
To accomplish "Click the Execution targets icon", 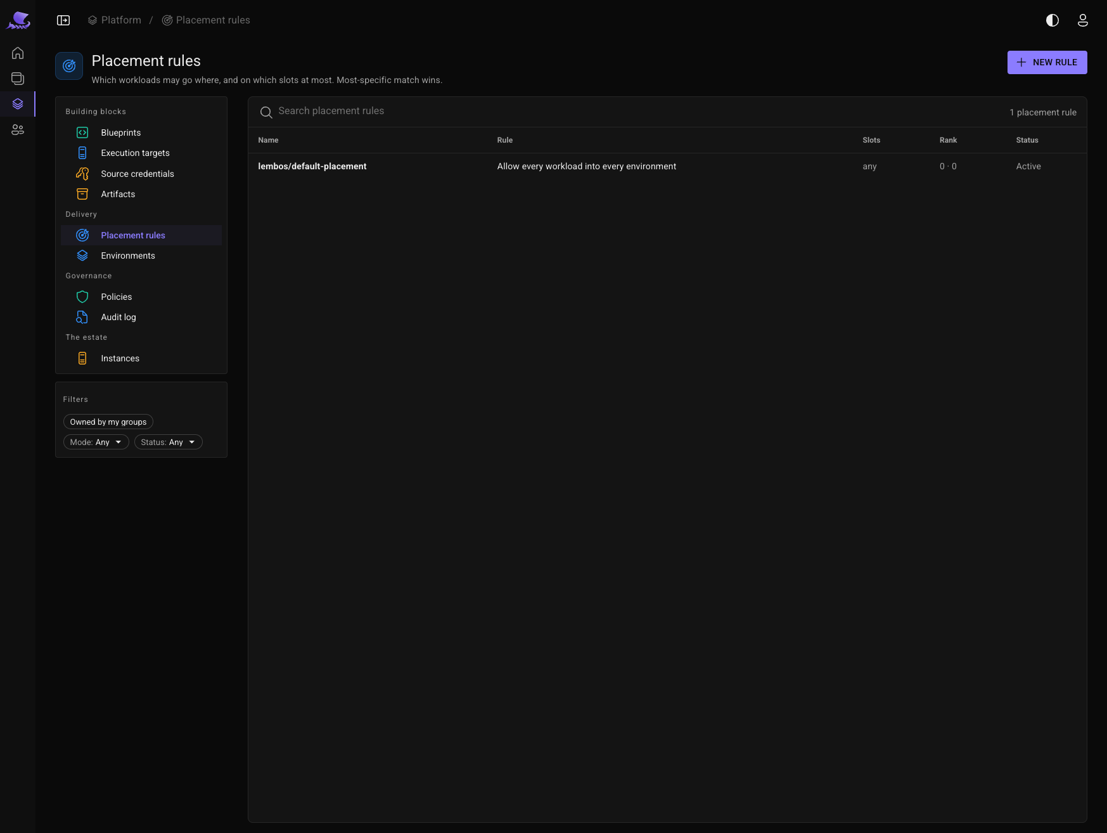I will (x=82, y=153).
